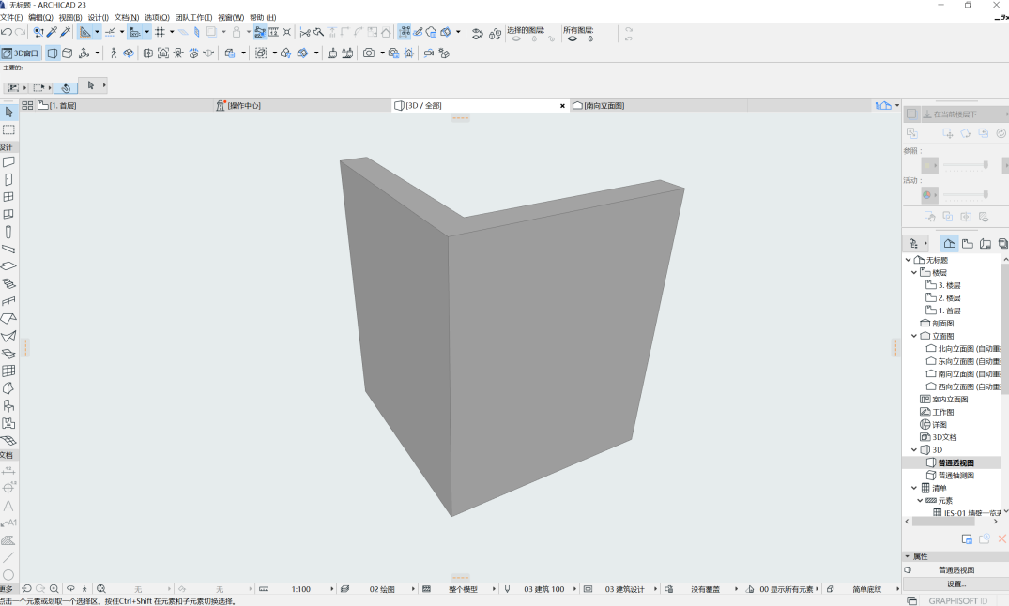This screenshot has height=606, width=1009.
Task: Click the 3D窗口 button
Action: [x=21, y=53]
